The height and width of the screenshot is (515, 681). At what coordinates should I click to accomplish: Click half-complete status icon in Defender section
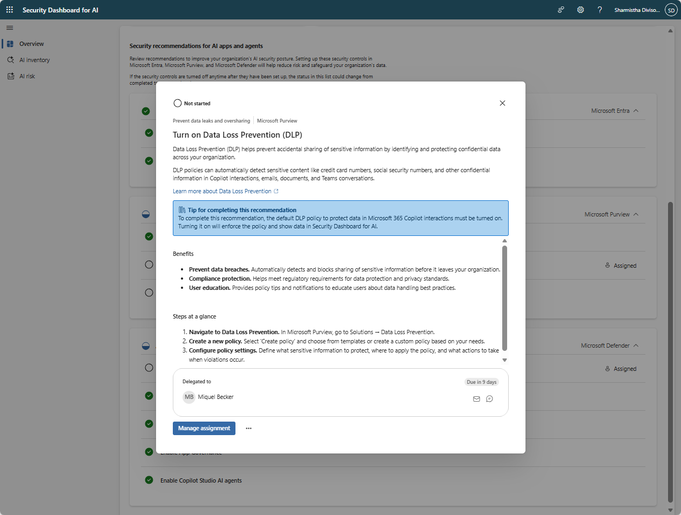pyautogui.click(x=146, y=345)
